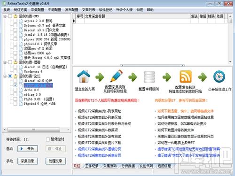Uncheck the ticked checkbox on the highlighted Discuz row
The height and width of the screenshot is (176, 235).
click(16, 85)
